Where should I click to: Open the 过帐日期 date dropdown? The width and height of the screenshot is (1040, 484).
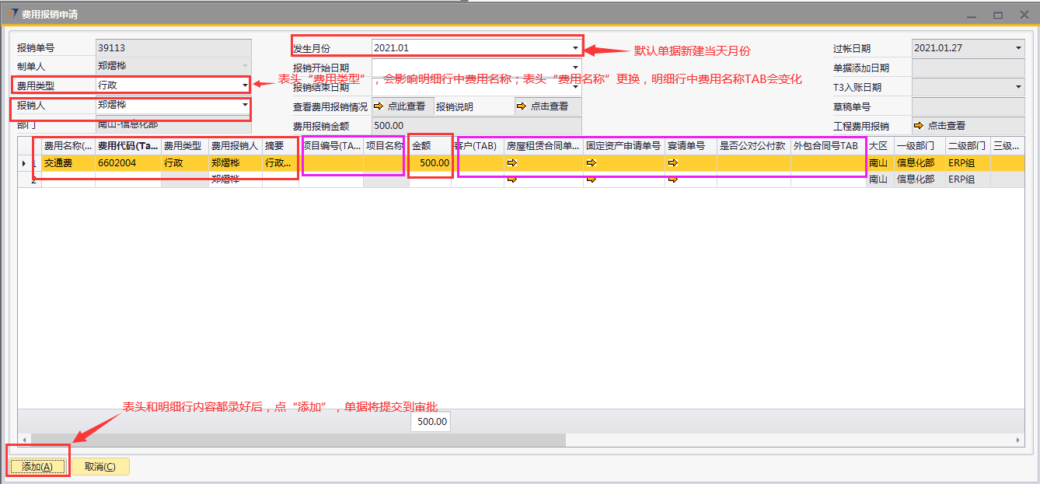[1018, 48]
